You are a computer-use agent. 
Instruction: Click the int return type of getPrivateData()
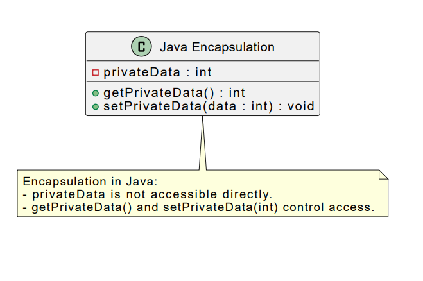point(236,94)
